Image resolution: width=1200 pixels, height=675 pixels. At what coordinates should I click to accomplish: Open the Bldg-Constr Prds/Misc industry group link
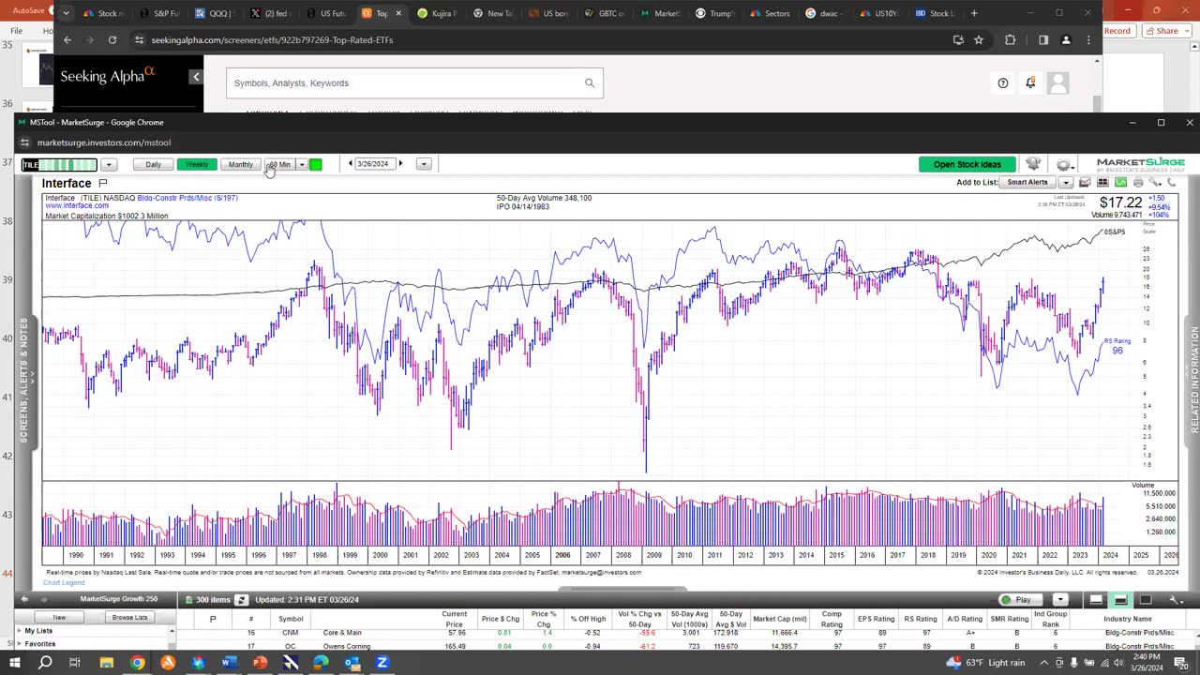point(187,199)
